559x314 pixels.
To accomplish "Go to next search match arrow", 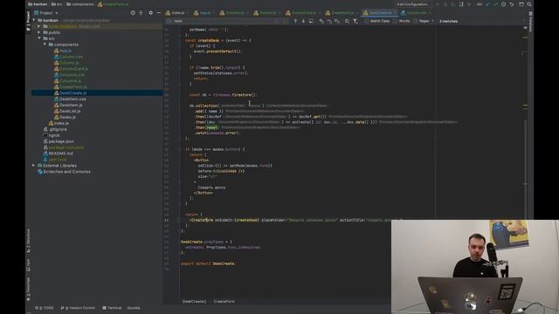I will point(303,21).
